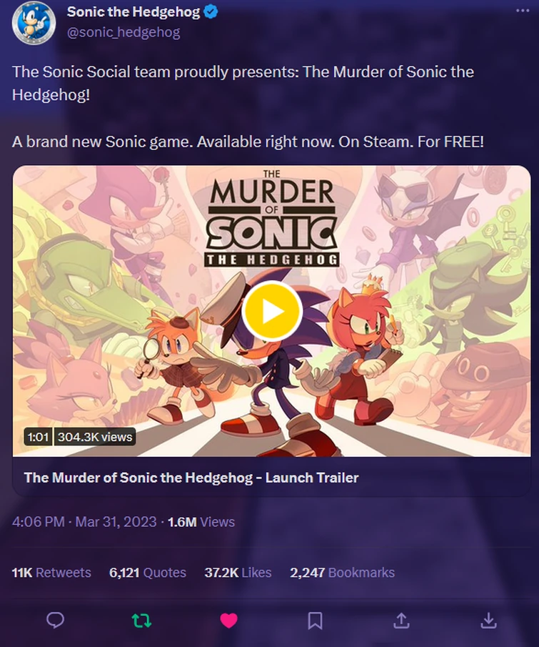Image resolution: width=539 pixels, height=647 pixels.
Task: Click the reply speech bubble icon
Action: click(56, 620)
